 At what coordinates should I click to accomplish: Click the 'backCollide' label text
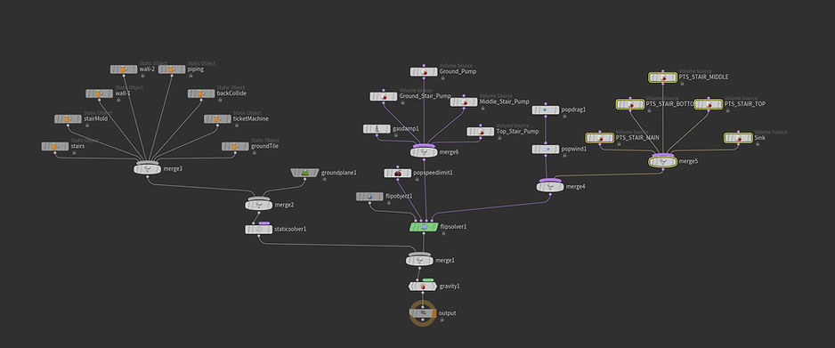(x=231, y=93)
